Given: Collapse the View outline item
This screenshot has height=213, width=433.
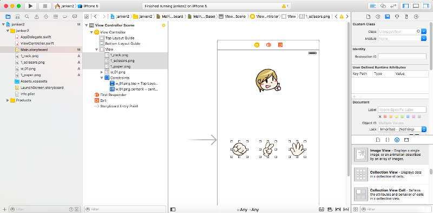Looking at the screenshot, I should point(96,49).
